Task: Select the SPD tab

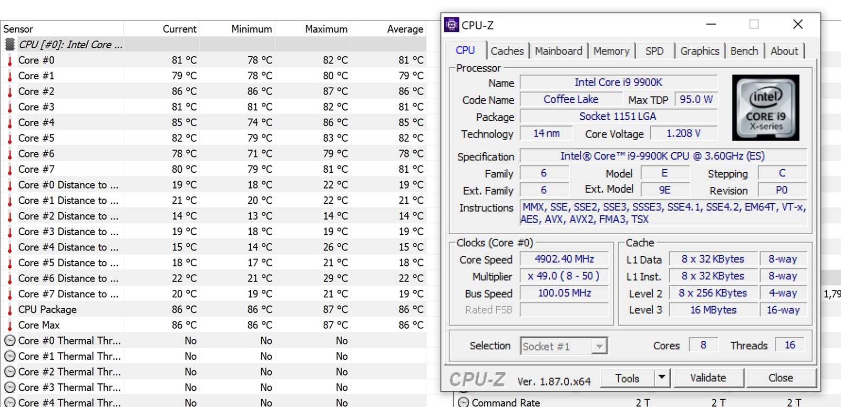Action: click(654, 51)
